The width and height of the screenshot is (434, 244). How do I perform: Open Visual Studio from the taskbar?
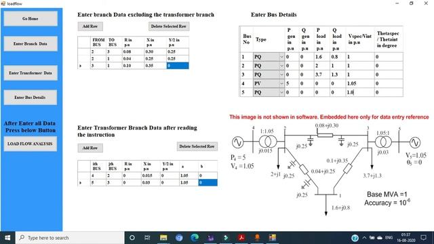210,238
